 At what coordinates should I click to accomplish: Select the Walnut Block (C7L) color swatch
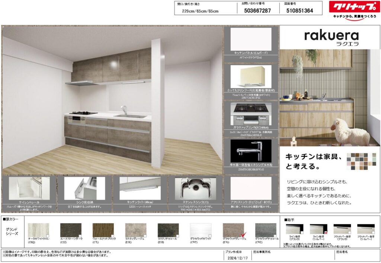point(103,230)
